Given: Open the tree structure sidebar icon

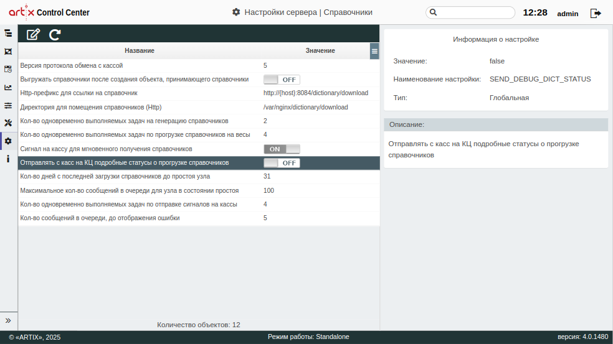Looking at the screenshot, I should pos(8,33).
